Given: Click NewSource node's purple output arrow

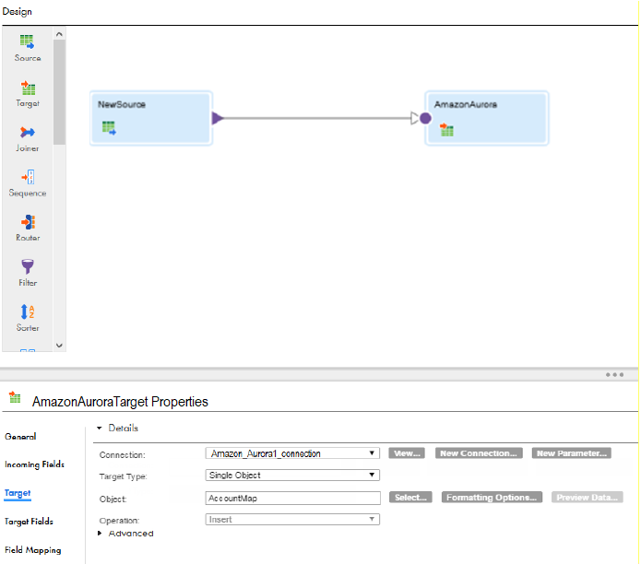Looking at the screenshot, I should pyautogui.click(x=218, y=119).
